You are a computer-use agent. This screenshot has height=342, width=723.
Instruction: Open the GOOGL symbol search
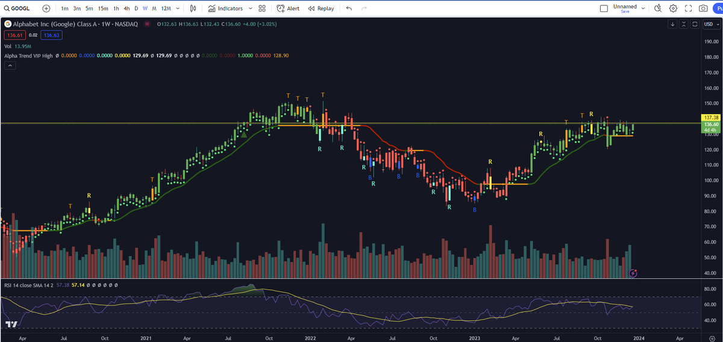pyautogui.click(x=16, y=8)
